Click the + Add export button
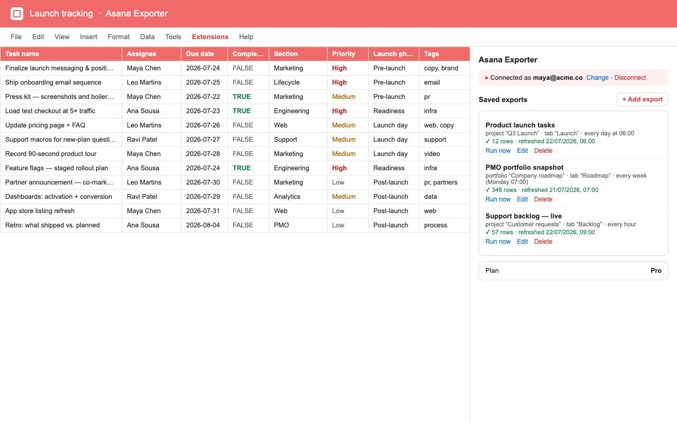 click(x=642, y=99)
